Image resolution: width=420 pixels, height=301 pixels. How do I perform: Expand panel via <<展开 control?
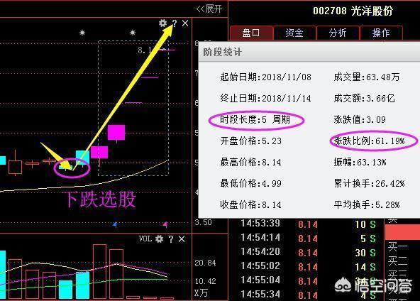pos(209,9)
